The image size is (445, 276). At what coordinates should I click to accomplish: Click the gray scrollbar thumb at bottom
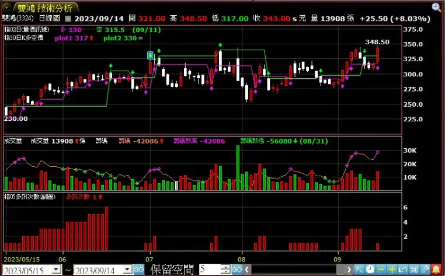[x=341, y=269]
